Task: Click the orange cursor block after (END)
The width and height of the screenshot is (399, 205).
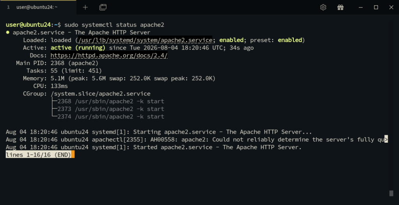Action: (x=73, y=155)
